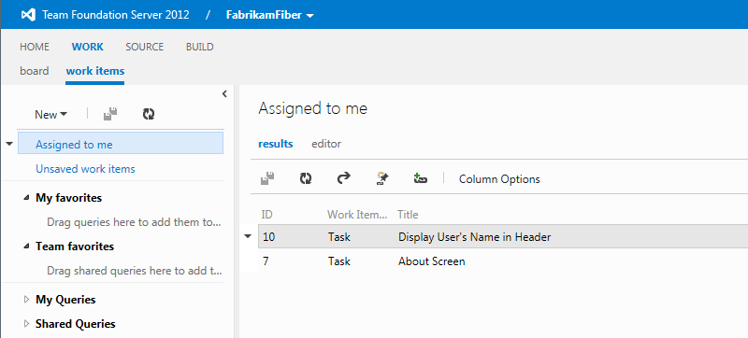Click Task cell in About Screen row

pos(339,261)
